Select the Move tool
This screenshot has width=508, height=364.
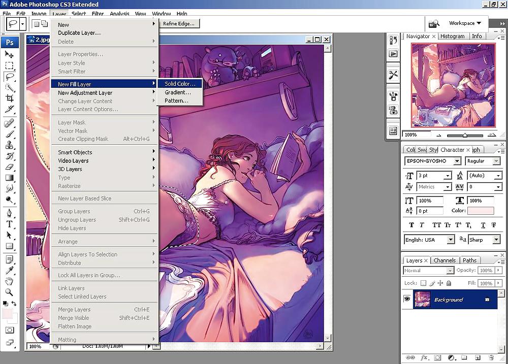pyautogui.click(x=9, y=54)
